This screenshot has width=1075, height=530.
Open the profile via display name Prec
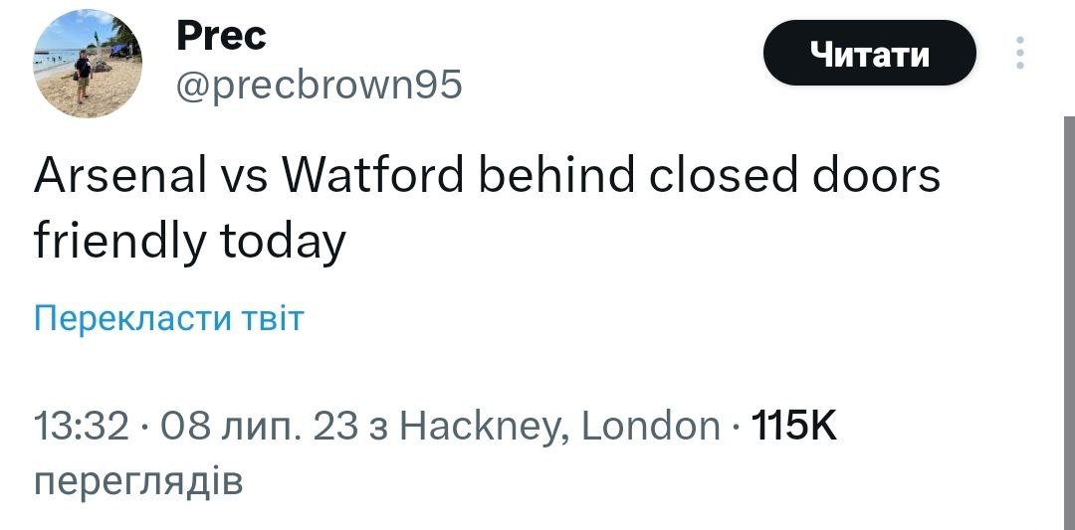click(221, 37)
